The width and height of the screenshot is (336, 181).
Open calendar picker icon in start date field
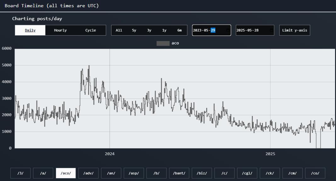(228, 30)
